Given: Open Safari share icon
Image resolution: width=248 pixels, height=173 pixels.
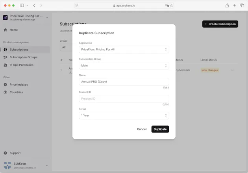Looking at the screenshot, I should tap(227, 6).
